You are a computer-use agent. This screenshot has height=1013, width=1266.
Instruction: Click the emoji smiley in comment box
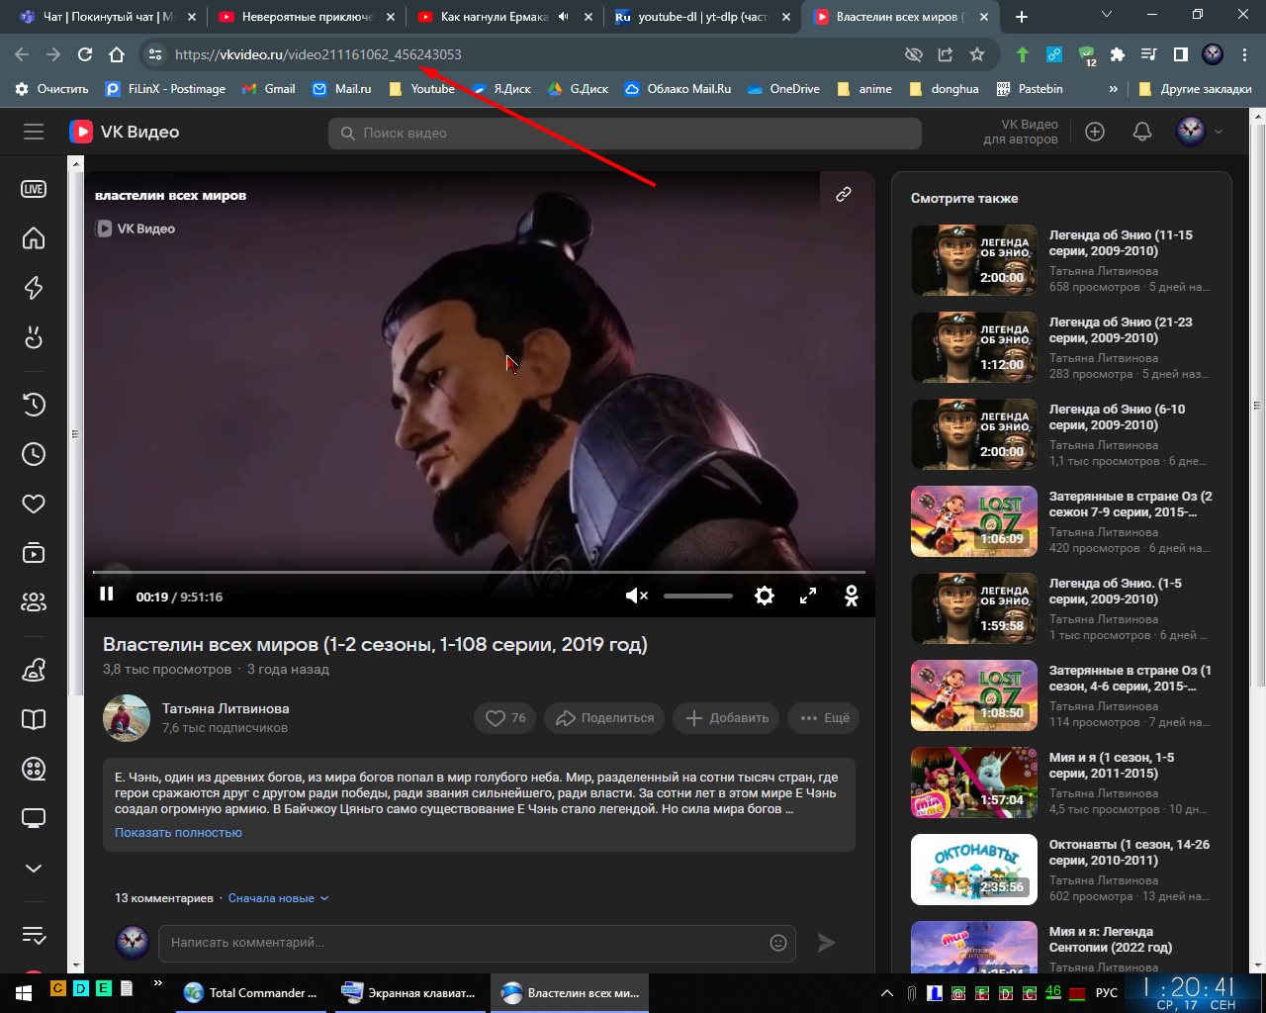pos(778,943)
